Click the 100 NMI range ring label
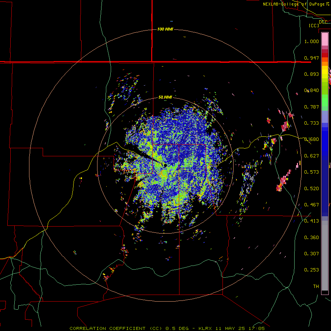 click(x=165, y=29)
